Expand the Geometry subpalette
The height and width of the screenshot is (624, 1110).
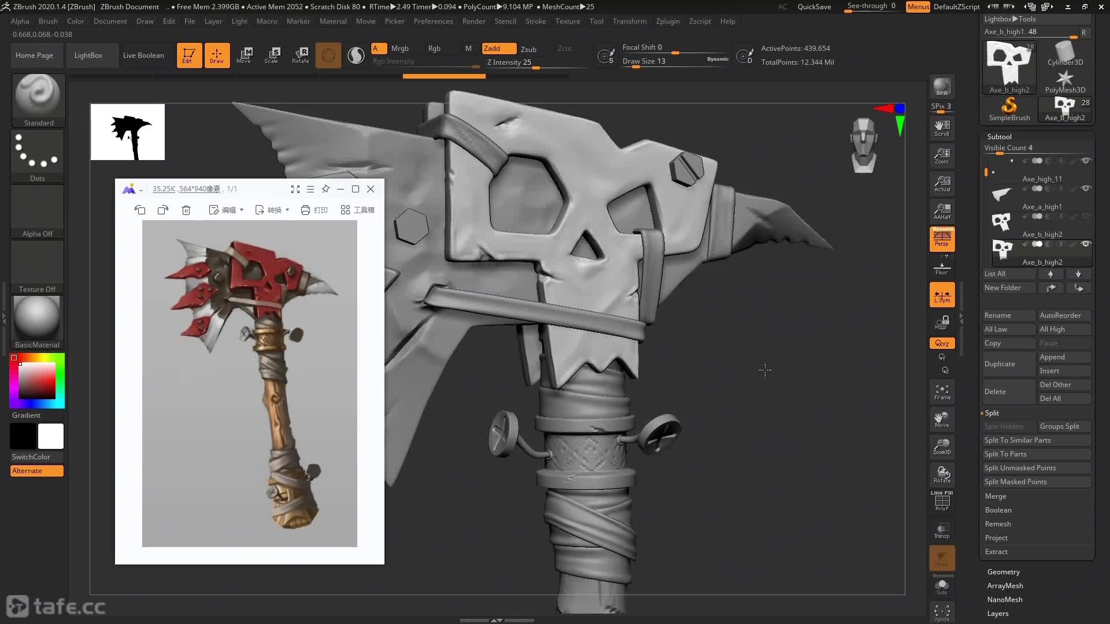click(x=1004, y=572)
